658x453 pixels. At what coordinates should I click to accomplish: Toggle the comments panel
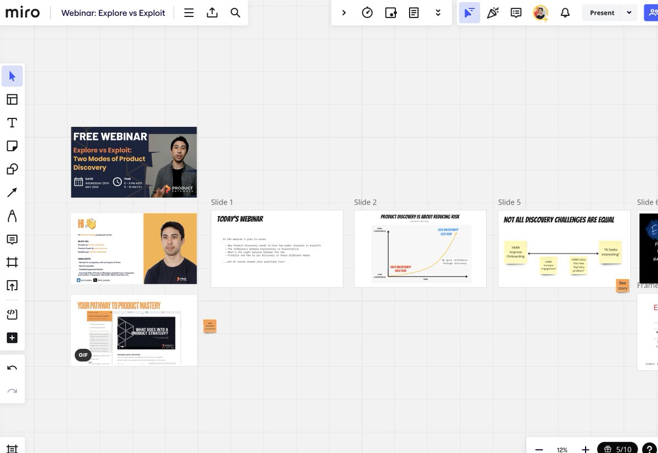coord(515,12)
